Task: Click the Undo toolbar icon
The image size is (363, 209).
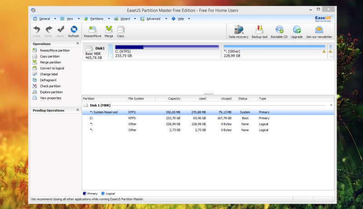Action: point(37,29)
